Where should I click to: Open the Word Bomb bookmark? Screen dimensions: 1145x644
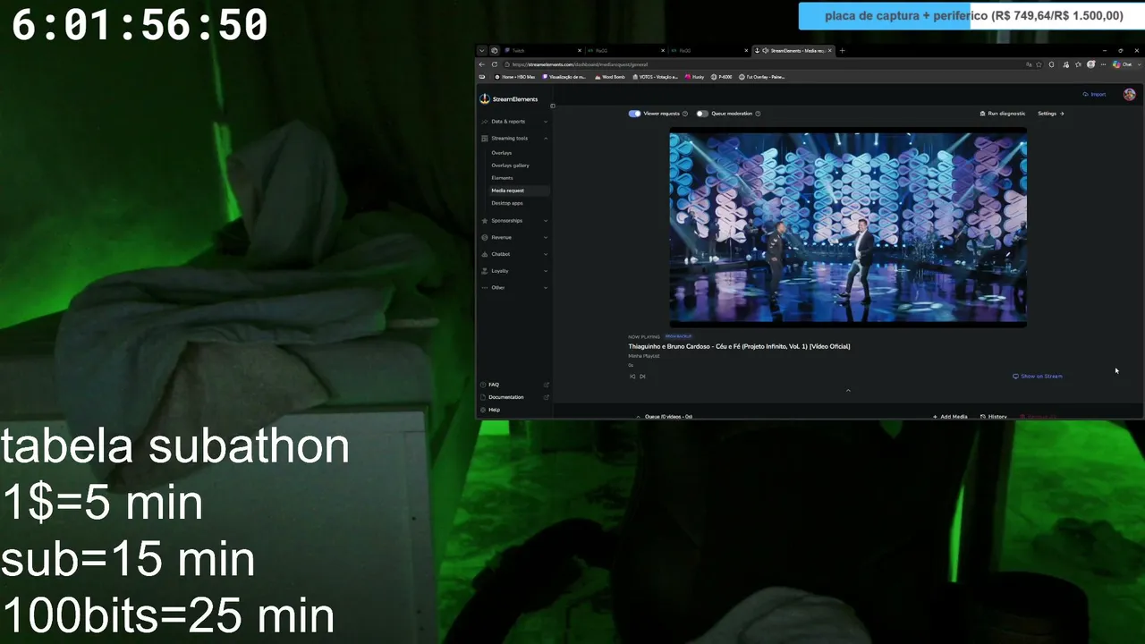[x=610, y=77]
